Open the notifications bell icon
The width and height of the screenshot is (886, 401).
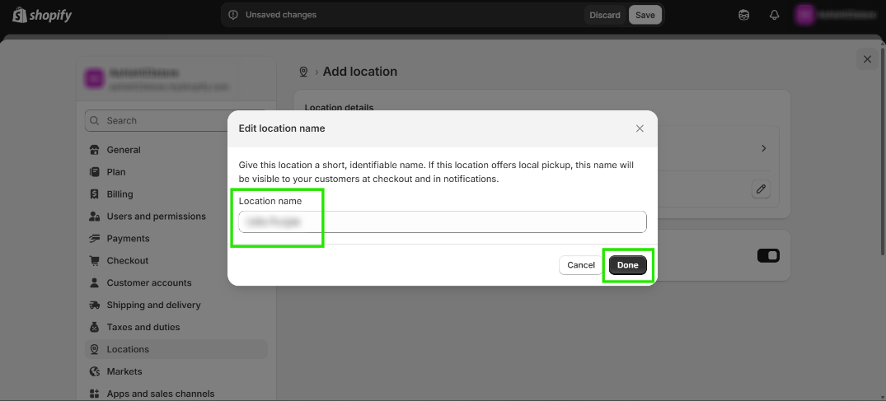(x=774, y=15)
